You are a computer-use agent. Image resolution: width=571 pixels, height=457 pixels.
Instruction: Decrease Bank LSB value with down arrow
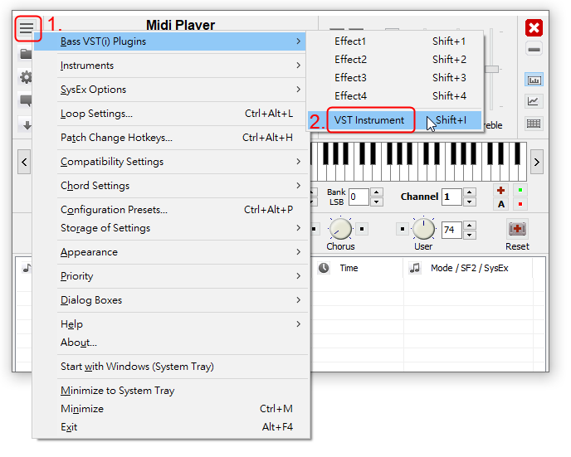tap(377, 202)
